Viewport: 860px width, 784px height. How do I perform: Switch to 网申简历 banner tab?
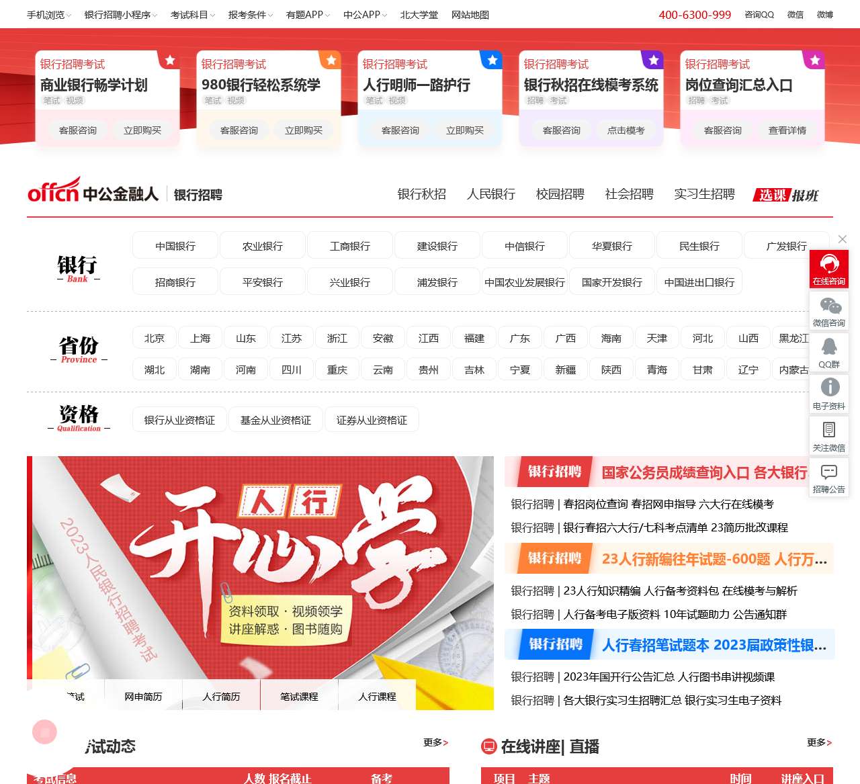[143, 697]
